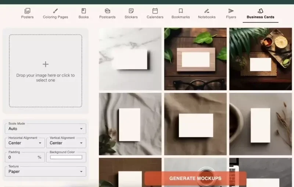Image resolution: width=294 pixels, height=187 pixels.
Task: Click the Notebooks pencil icon
Action: coord(207,11)
